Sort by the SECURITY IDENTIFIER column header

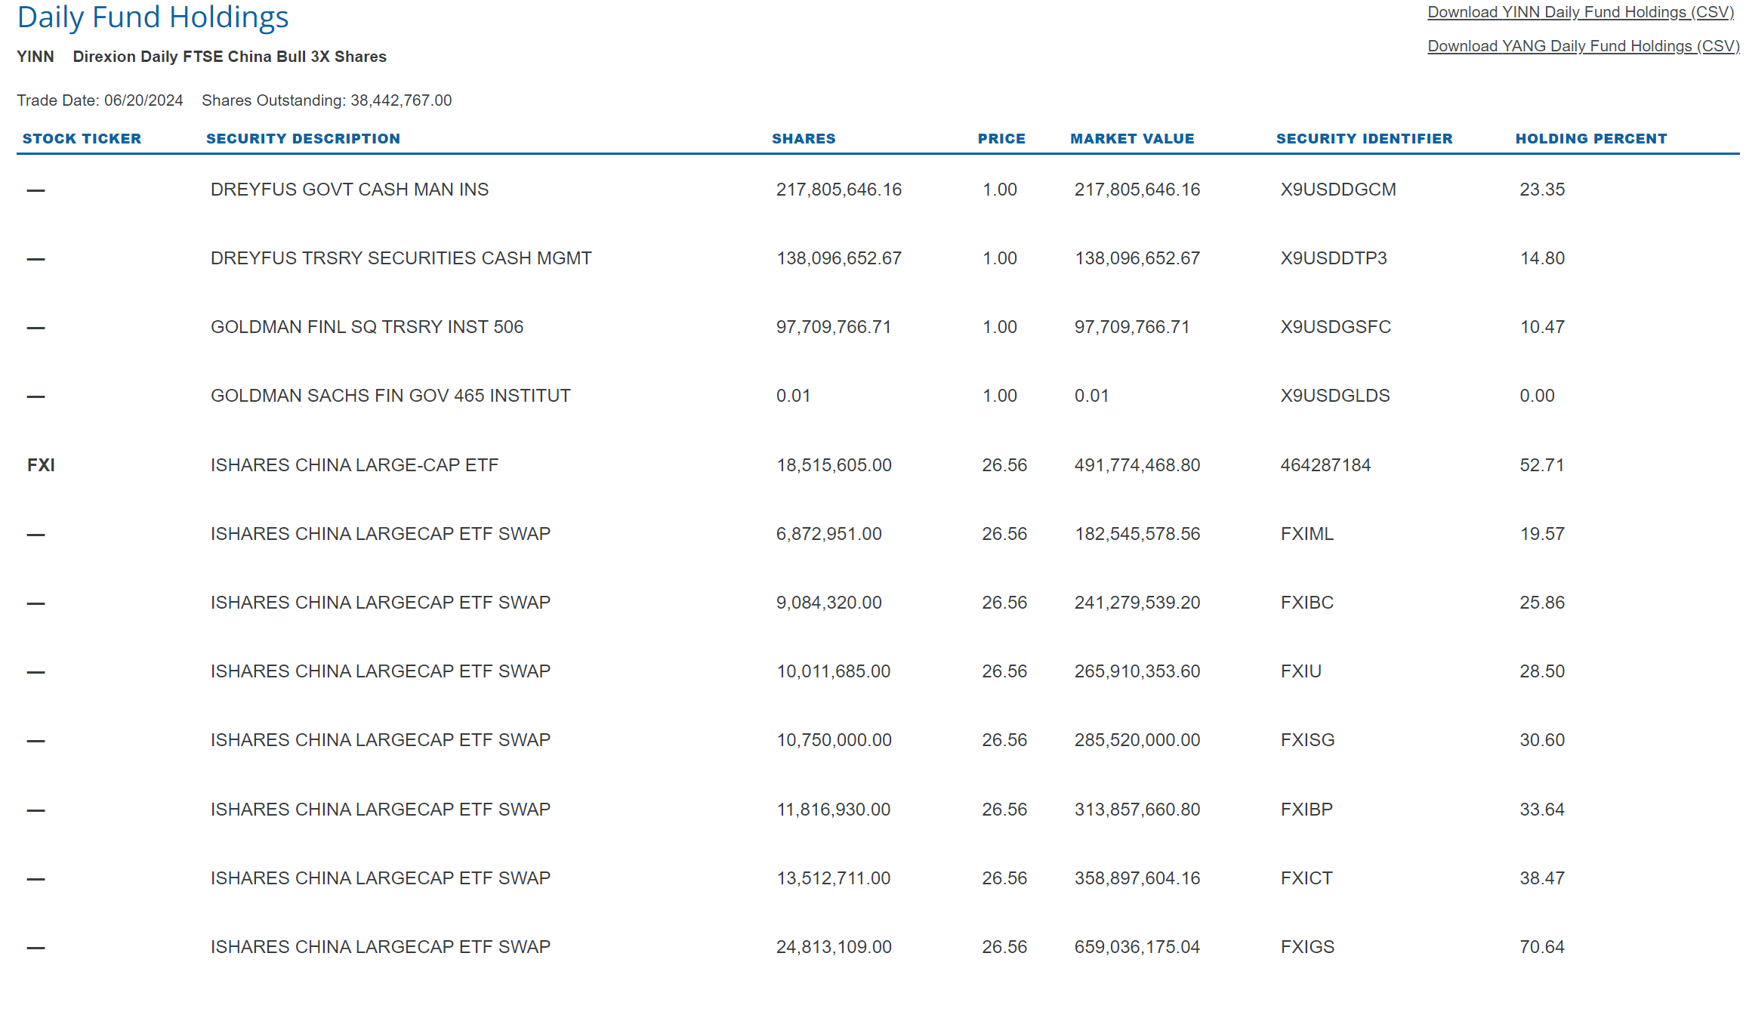[1365, 138]
